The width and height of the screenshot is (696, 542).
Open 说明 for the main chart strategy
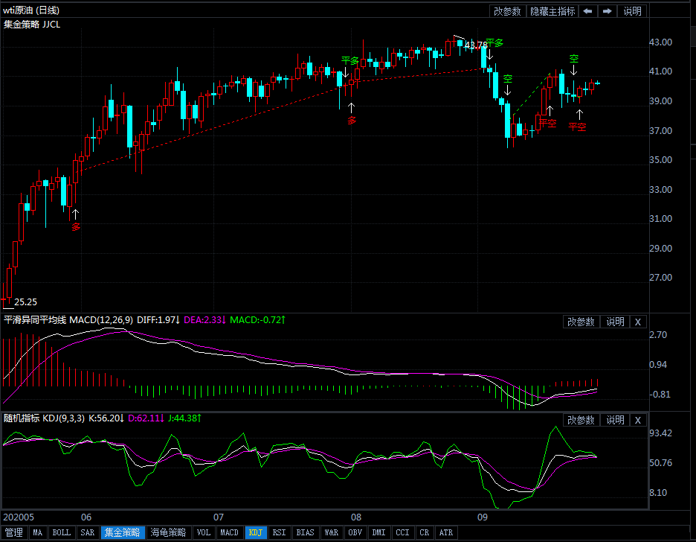pos(632,11)
